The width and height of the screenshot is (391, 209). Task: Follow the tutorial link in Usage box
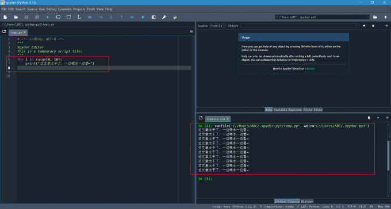[309, 68]
